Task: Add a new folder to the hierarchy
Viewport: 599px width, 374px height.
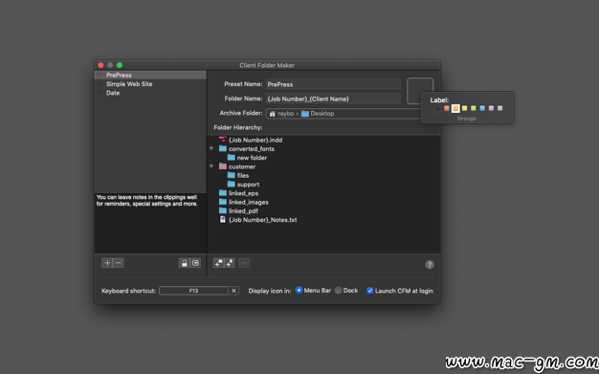Action: (x=218, y=263)
